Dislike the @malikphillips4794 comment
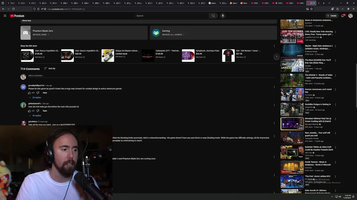Viewport: 357px width, 200px height. pyautogui.click(x=38, y=93)
